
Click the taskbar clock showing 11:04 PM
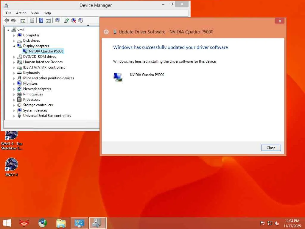pyautogui.click(x=292, y=223)
